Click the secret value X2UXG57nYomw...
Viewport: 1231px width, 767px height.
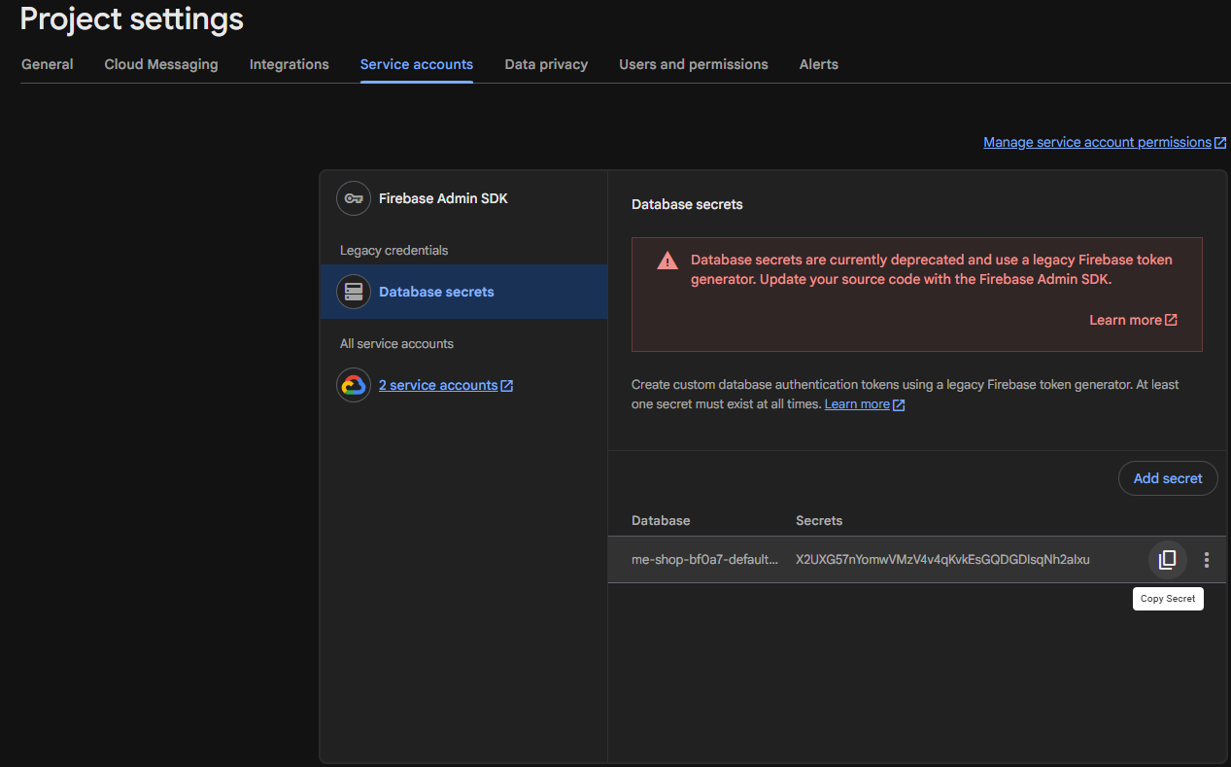coord(942,560)
